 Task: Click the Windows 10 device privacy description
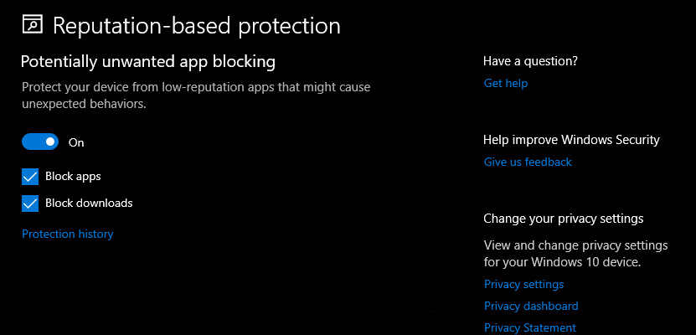[575, 254]
